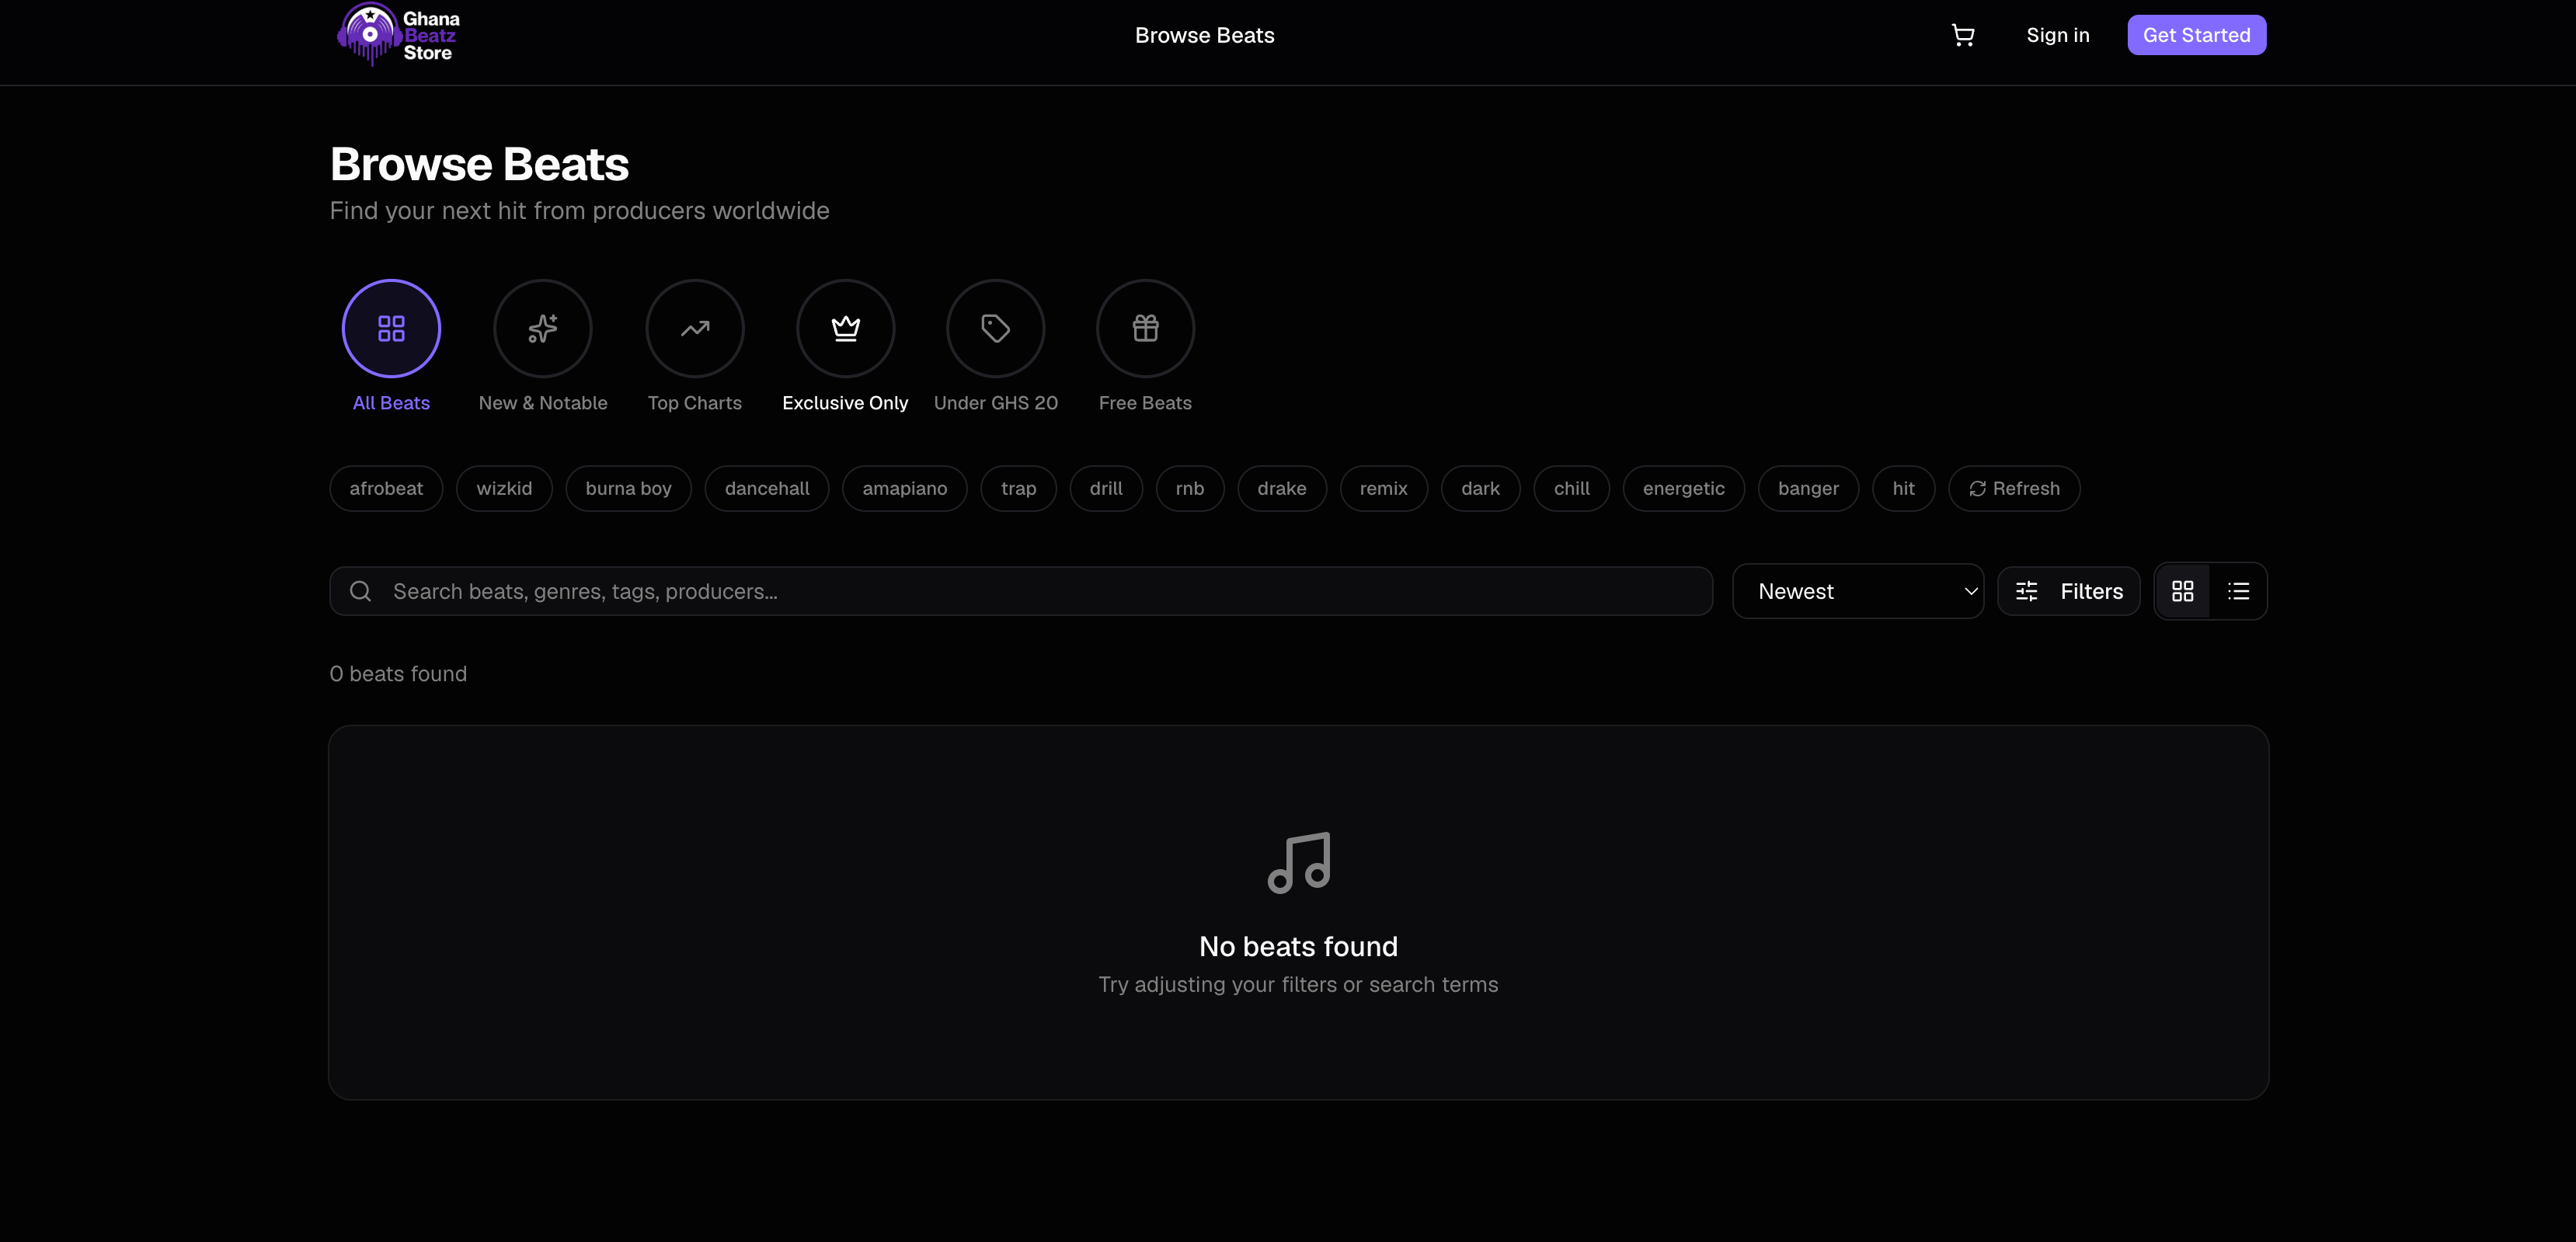The height and width of the screenshot is (1242, 2576).
Task: Open Top Charts trending icon
Action: tap(695, 328)
